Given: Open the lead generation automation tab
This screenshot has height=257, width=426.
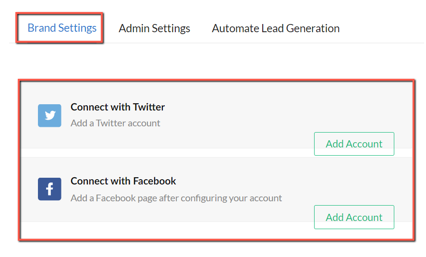Looking at the screenshot, I should [x=276, y=28].
